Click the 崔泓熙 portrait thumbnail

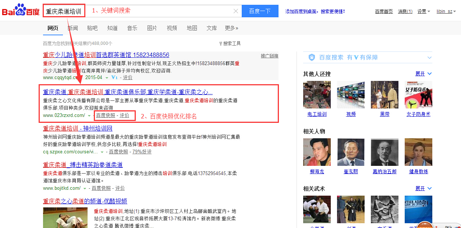point(351,152)
